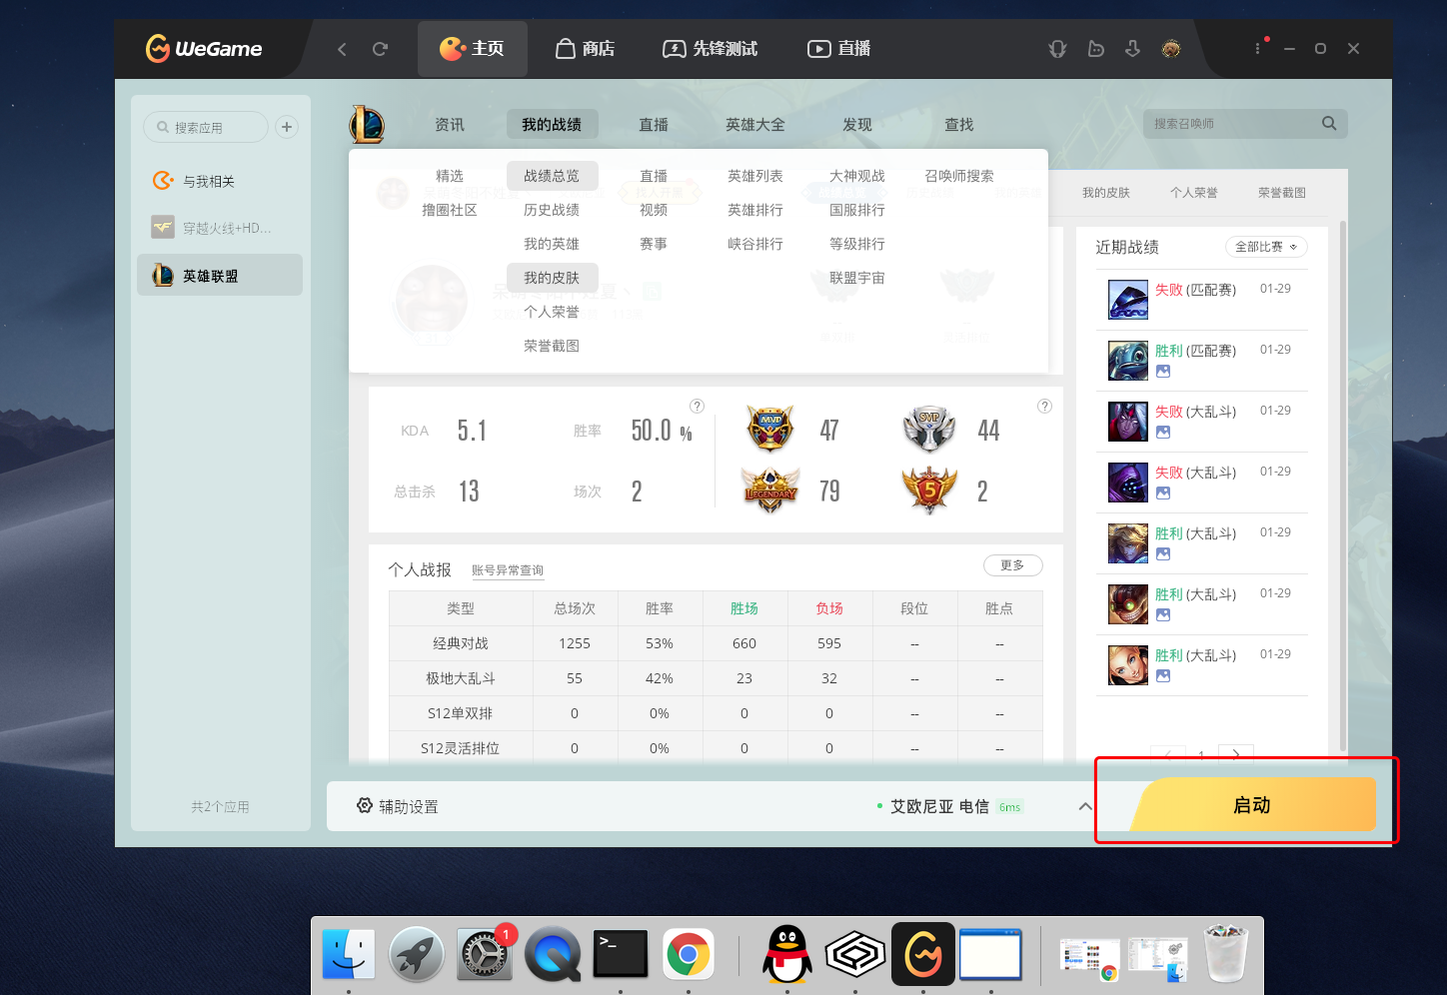
Task: Open the download manager arrow icon
Action: click(1132, 49)
